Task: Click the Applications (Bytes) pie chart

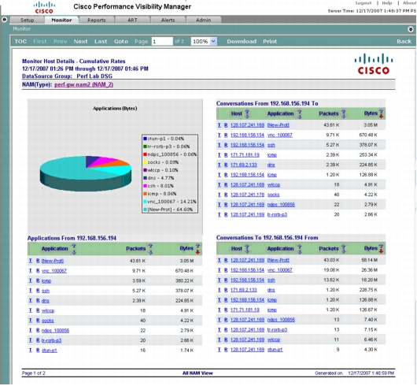Action: pyautogui.click(x=86, y=173)
